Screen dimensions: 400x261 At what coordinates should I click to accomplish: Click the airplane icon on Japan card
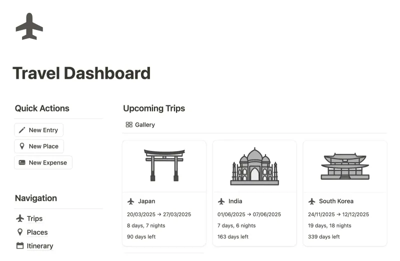point(131,201)
